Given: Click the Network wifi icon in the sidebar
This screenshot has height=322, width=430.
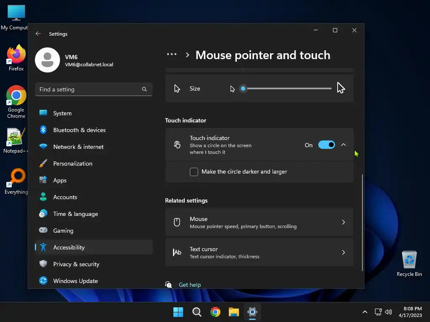Looking at the screenshot, I should point(43,146).
